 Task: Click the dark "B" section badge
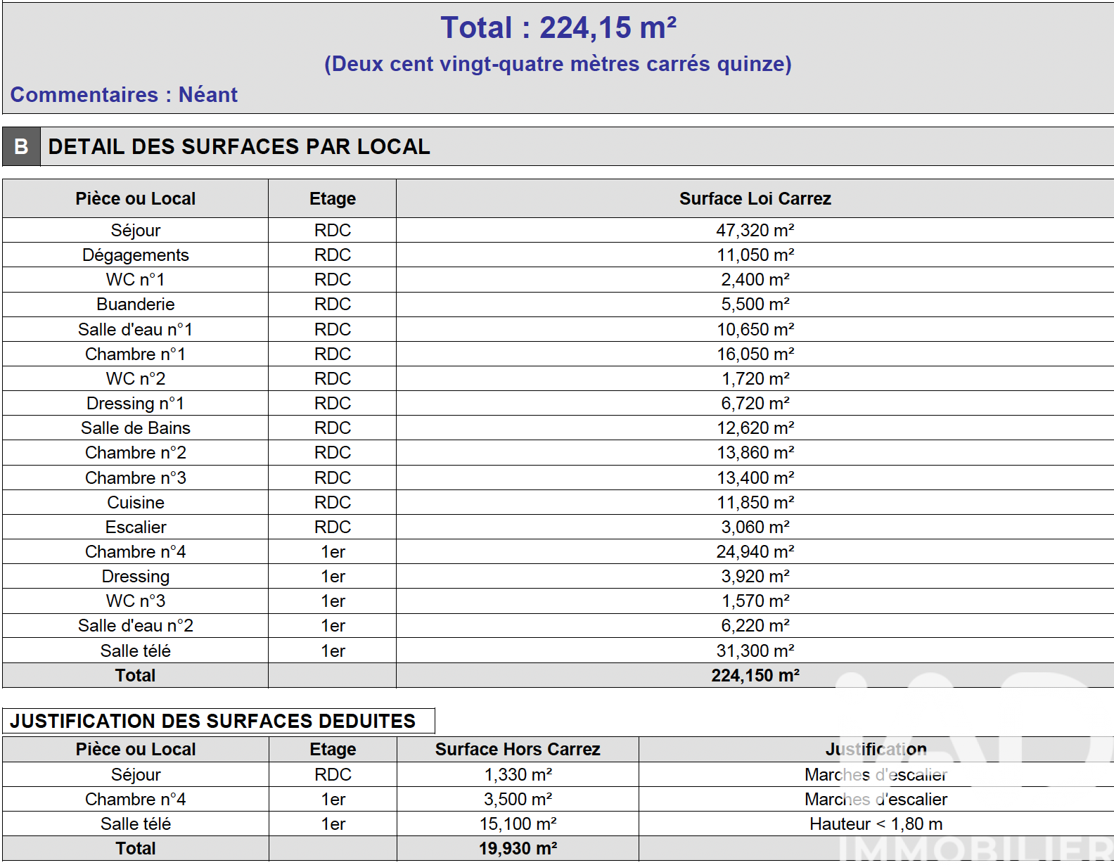pyautogui.click(x=21, y=146)
